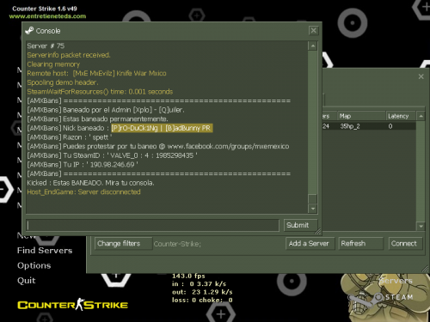Sort servers by the Map column
Screen dimensions: 430x322
(x=361, y=116)
